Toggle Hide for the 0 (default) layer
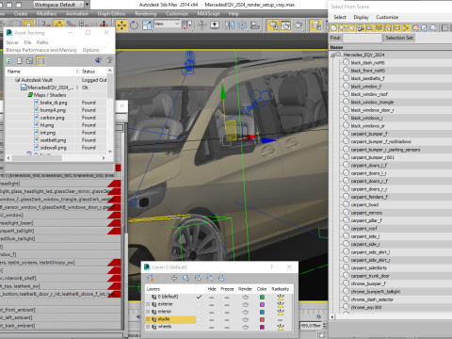The image size is (452, 339). (x=212, y=298)
